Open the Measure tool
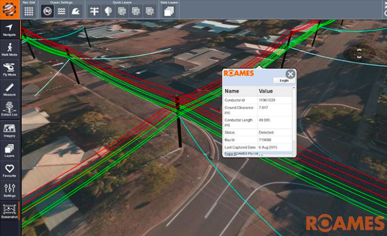 click(9, 89)
